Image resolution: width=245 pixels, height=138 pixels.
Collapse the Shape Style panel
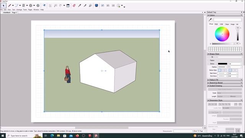[x=208, y=54]
